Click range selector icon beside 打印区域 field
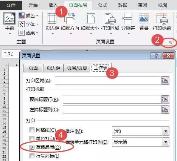This screenshot has height=161, width=177. tap(165, 80)
